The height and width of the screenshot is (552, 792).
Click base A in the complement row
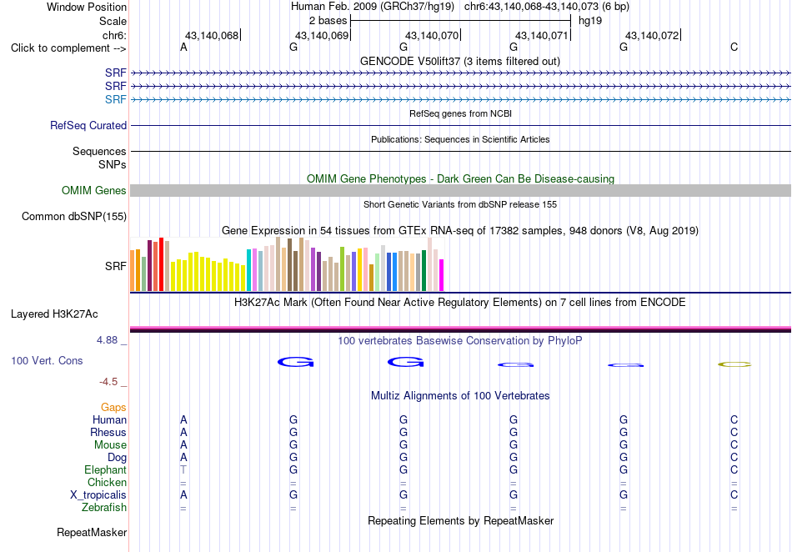point(183,47)
